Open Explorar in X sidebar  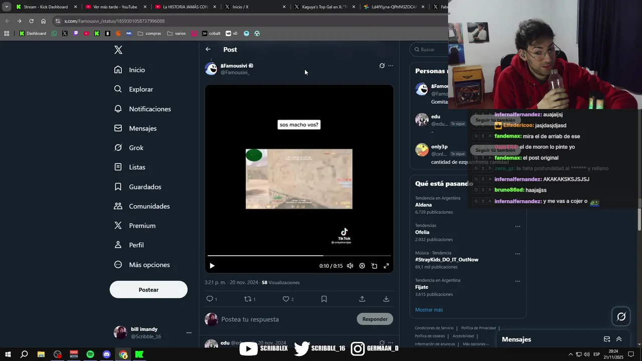pyautogui.click(x=134, y=89)
